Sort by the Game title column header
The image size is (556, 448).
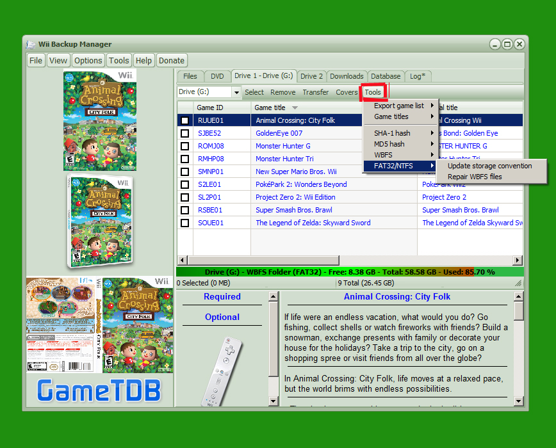(x=306, y=108)
